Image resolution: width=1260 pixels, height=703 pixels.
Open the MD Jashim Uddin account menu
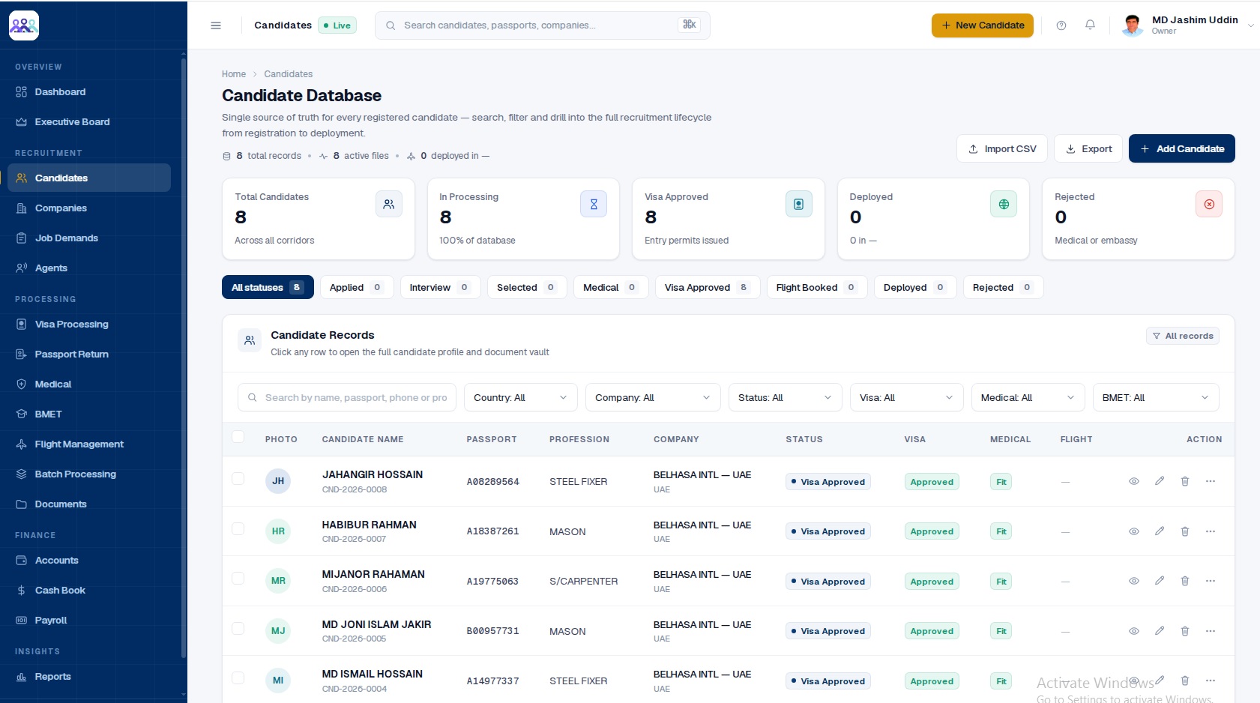(1188, 25)
